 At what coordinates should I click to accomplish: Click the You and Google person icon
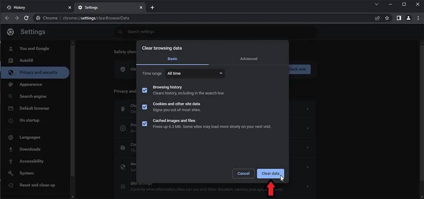click(x=11, y=49)
